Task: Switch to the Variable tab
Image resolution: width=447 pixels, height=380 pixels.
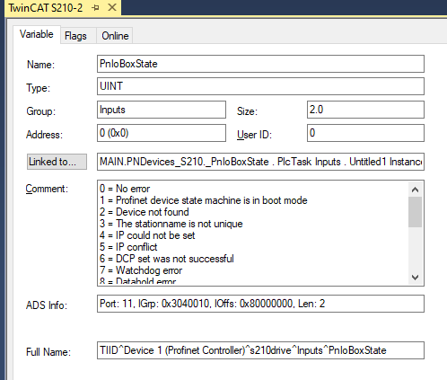Action: coord(37,34)
